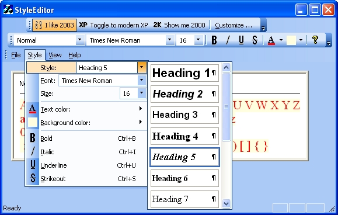Open the toolbar background color dropdown arrow
The width and height of the screenshot is (338, 215).
click(x=301, y=40)
